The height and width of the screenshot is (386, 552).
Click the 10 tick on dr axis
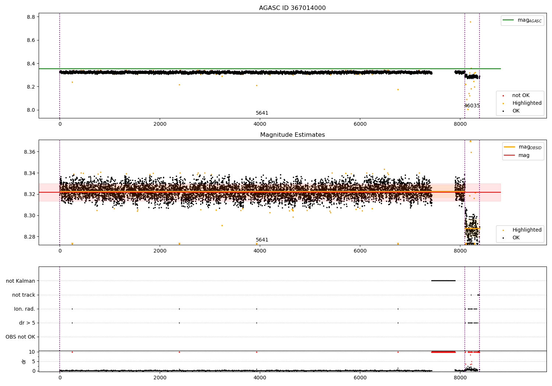(32, 352)
